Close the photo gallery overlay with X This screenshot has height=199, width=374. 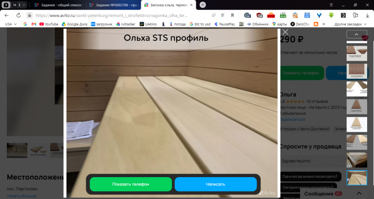(285, 32)
